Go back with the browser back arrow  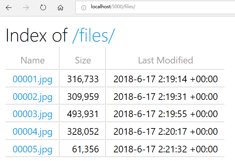9,7
